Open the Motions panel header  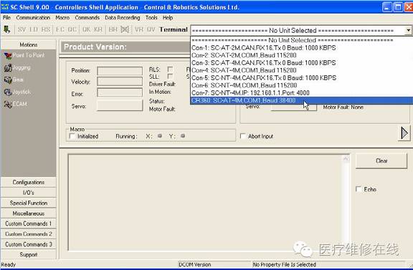29,44
